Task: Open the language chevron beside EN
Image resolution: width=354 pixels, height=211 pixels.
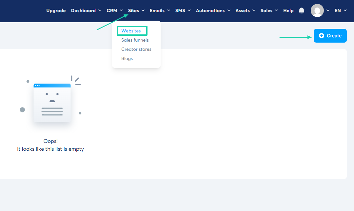Action: tap(345, 10)
